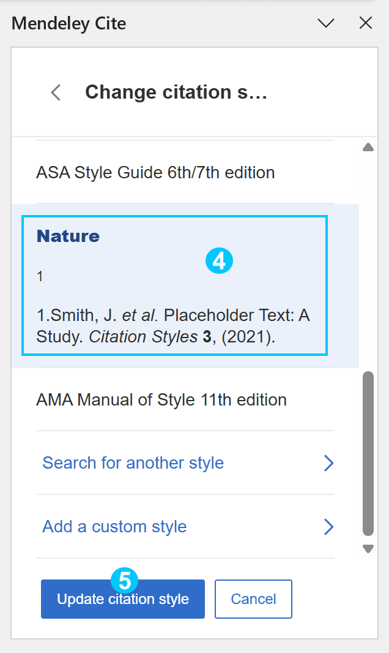Click the Change citation style heading
Image resolution: width=389 pixels, height=653 pixels.
[x=176, y=92]
